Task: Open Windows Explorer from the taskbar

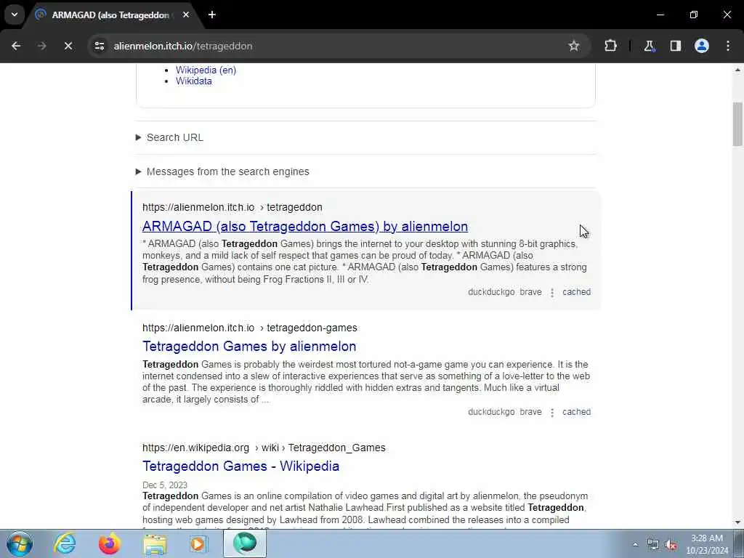Action: [x=155, y=543]
